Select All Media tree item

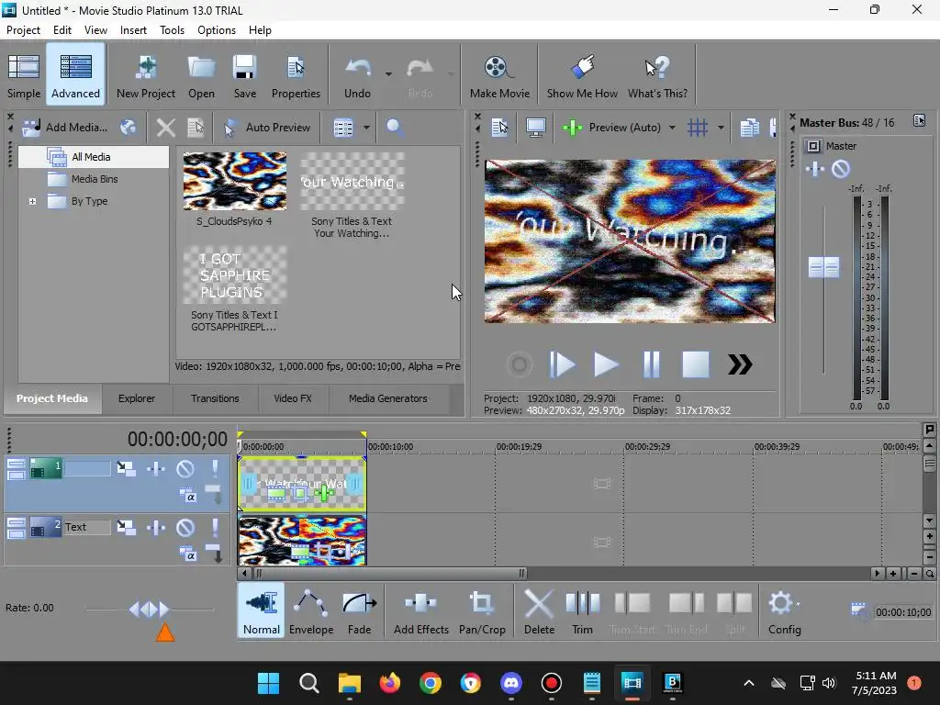(x=93, y=157)
